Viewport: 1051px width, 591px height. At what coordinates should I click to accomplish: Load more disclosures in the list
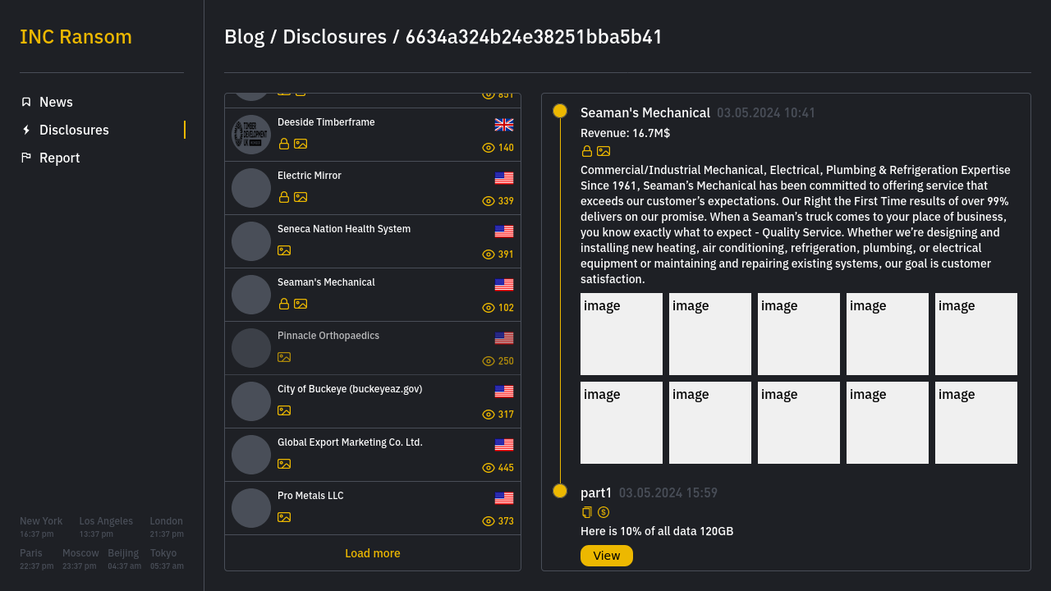373,553
